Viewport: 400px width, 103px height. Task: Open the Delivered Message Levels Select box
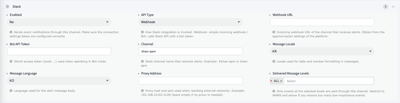point(329,81)
